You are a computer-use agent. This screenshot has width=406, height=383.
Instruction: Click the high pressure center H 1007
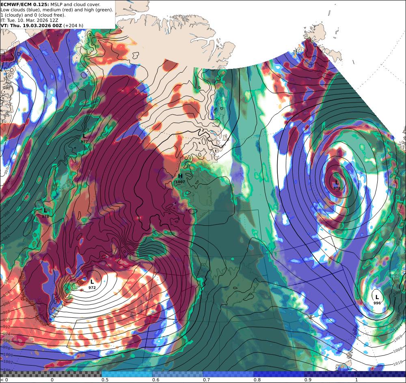(x=180, y=179)
